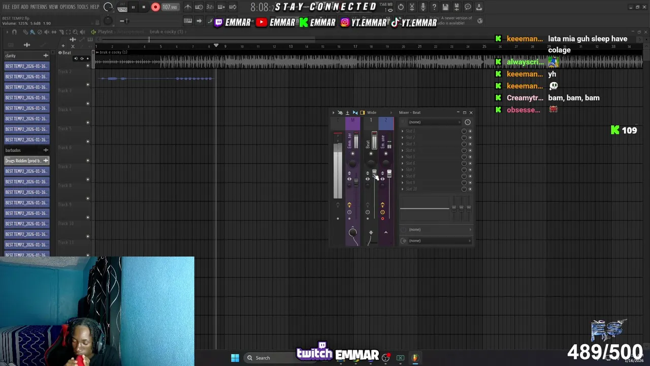Select the playlist playback speaker tool
The height and width of the screenshot is (366, 650).
coord(83,32)
